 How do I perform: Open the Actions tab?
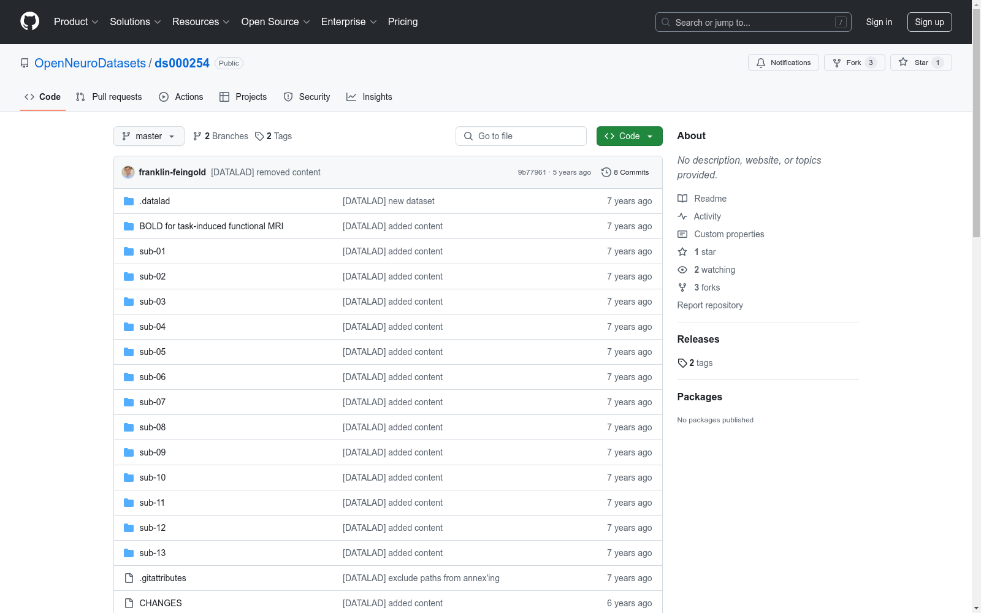click(181, 97)
